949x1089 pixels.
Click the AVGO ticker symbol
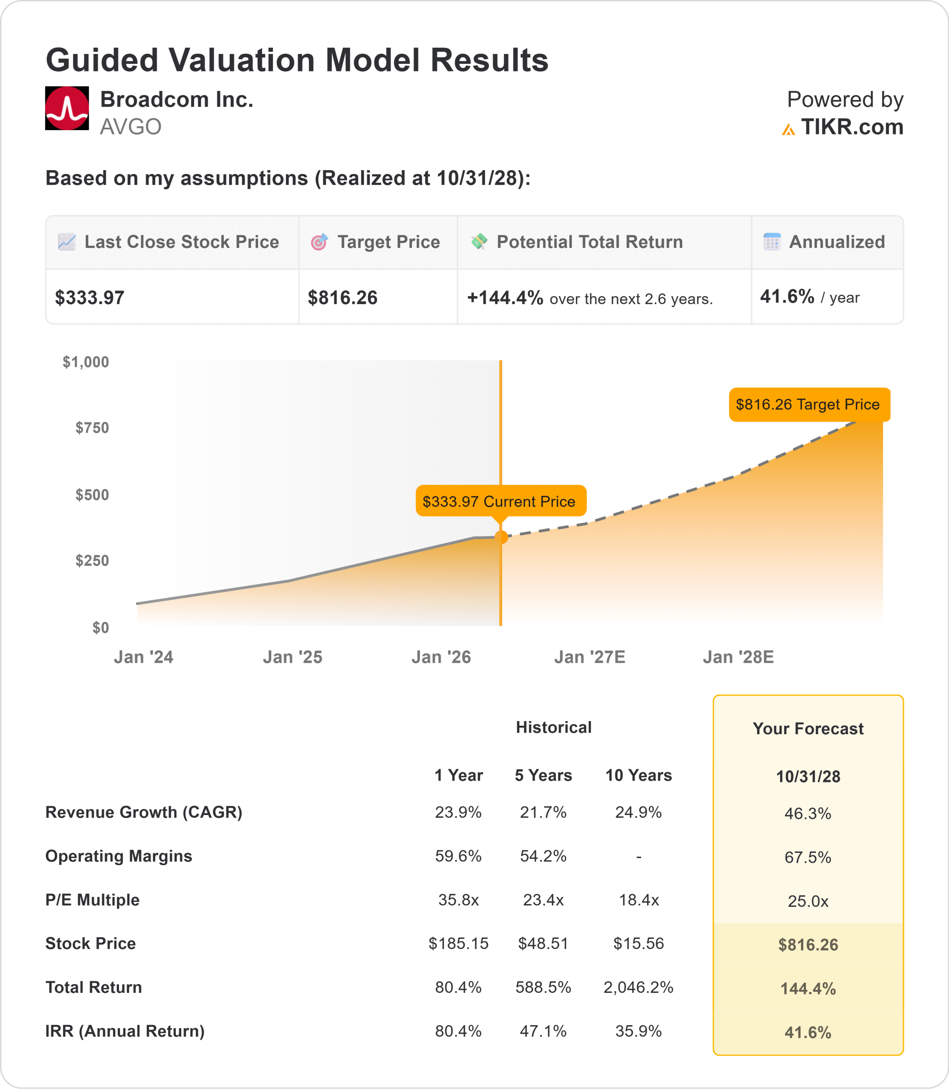[130, 127]
